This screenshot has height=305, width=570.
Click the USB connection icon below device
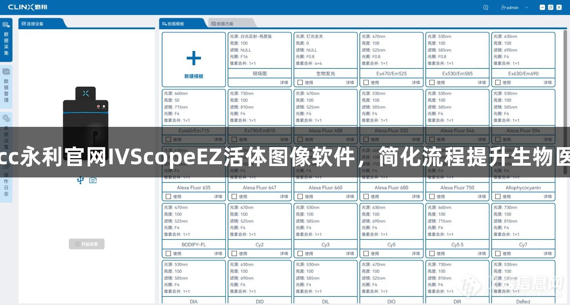(x=81, y=180)
